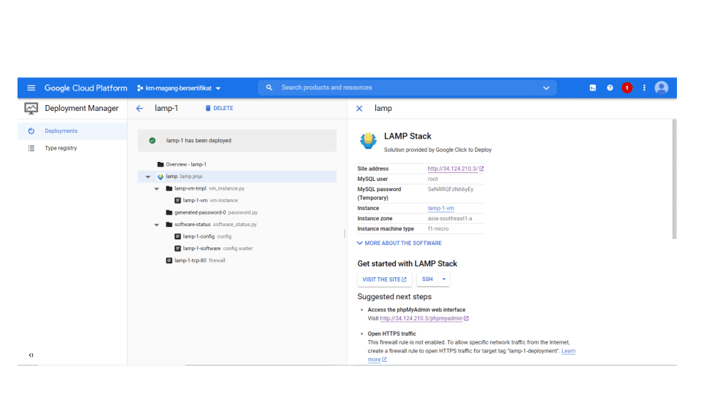The image size is (701, 394).
Task: Click the user account avatar
Action: [662, 88]
